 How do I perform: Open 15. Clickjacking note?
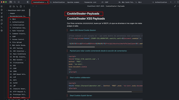tap(16, 62)
